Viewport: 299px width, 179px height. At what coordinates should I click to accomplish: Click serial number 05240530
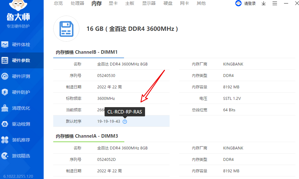[106, 76]
